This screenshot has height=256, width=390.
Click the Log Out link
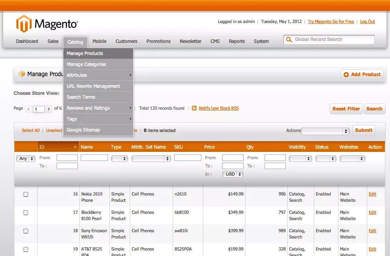click(367, 22)
